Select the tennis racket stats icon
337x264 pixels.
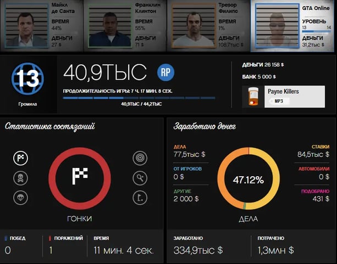140,178
